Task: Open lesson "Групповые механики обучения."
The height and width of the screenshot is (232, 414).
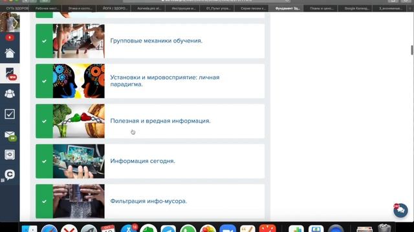Action: tap(156, 41)
